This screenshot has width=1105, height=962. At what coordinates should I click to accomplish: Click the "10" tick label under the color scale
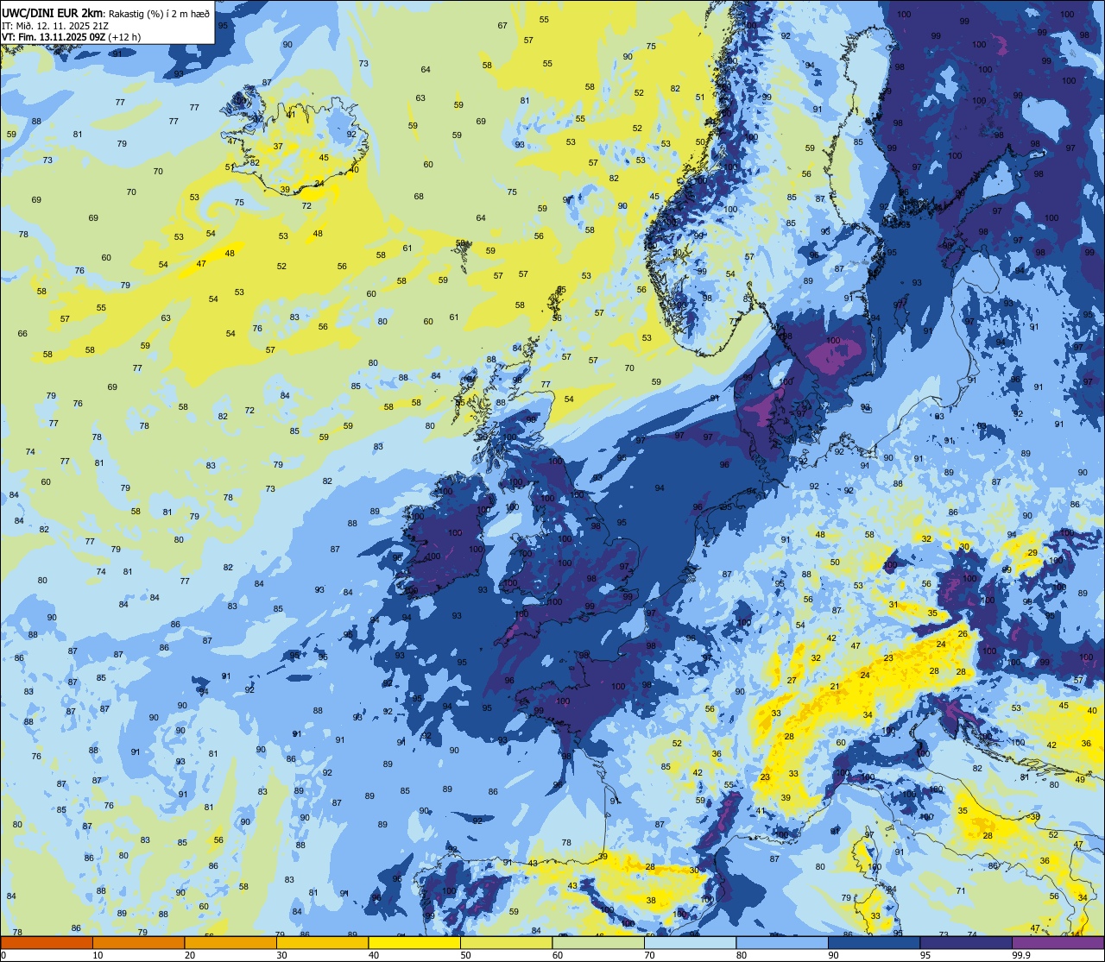tap(98, 955)
